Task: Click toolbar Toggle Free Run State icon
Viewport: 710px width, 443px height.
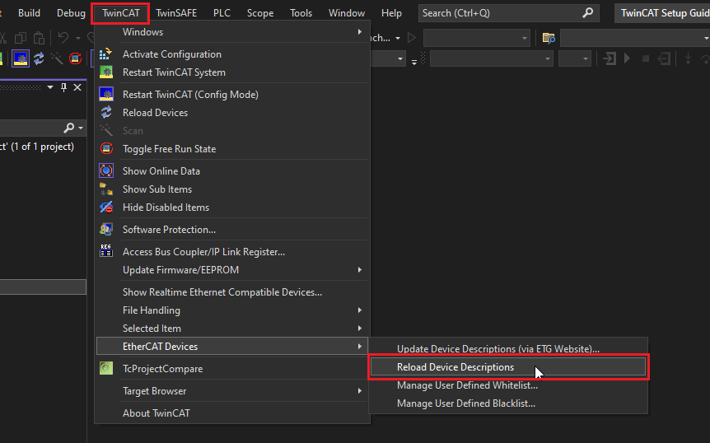Action: tap(75, 58)
